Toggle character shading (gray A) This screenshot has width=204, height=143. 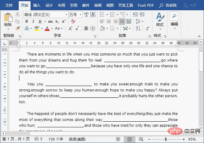pos(86,28)
